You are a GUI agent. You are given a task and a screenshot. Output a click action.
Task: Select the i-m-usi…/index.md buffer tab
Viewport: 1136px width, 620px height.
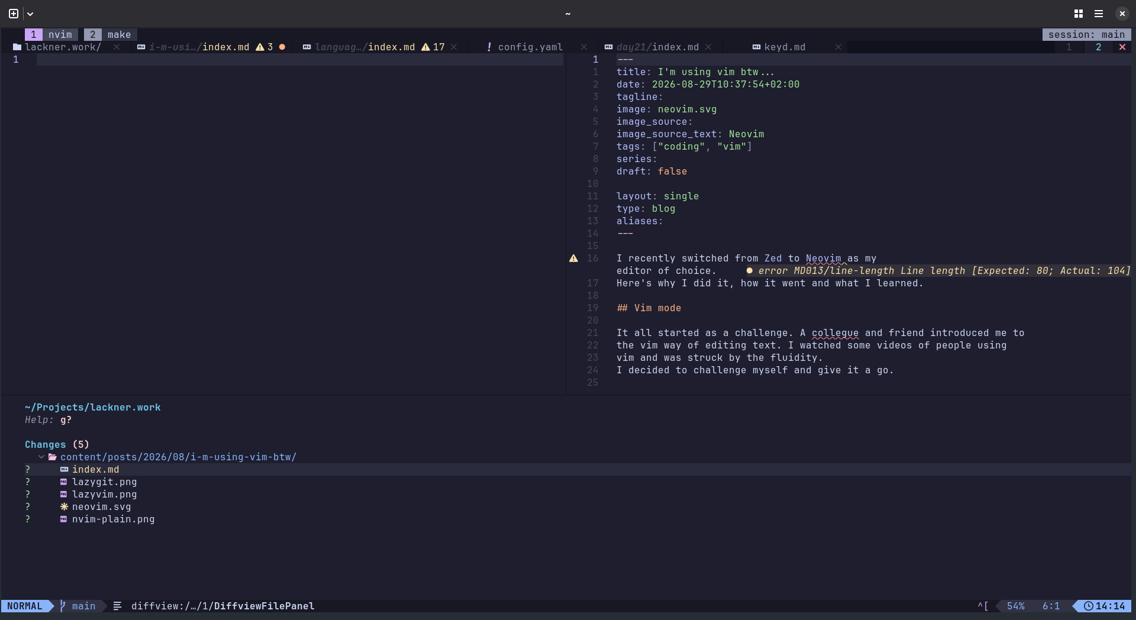[x=199, y=47]
